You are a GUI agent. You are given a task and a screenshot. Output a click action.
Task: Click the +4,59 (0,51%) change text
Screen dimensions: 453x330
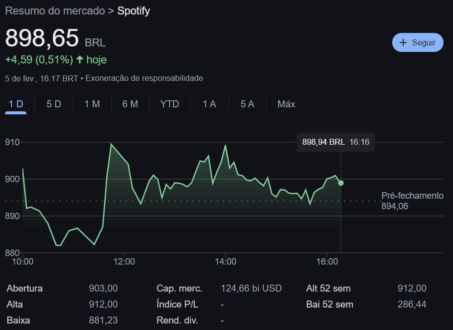pyautogui.click(x=39, y=59)
